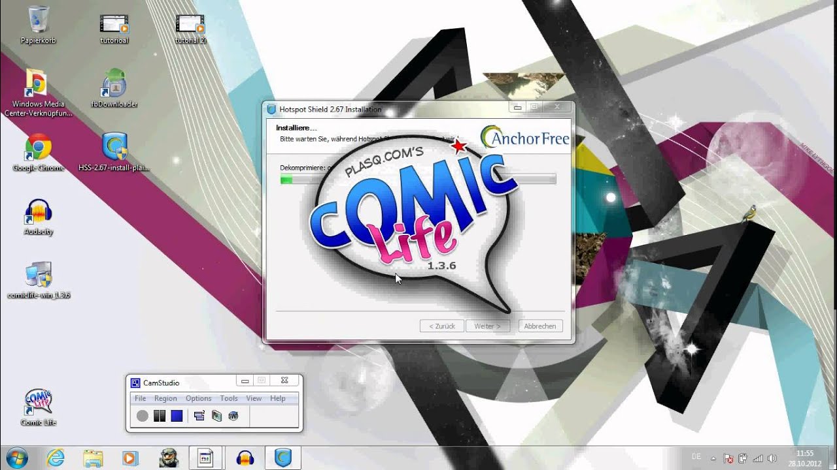Image resolution: width=837 pixels, height=470 pixels.
Task: Open the Papierkorb recycle bin icon
Action: tap(38, 25)
